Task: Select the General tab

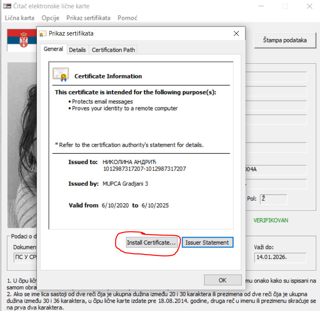Action: coord(53,49)
